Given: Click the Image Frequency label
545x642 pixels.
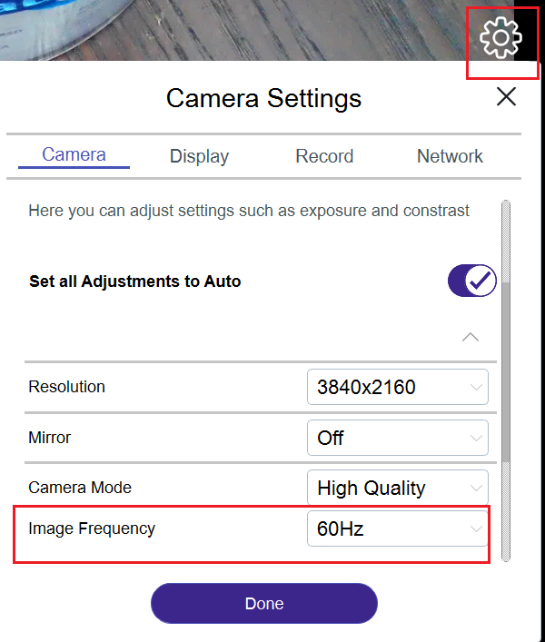Looking at the screenshot, I should click(92, 528).
